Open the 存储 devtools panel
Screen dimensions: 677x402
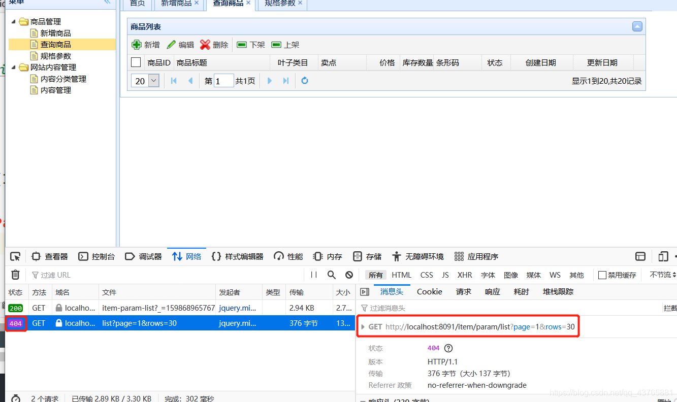coord(367,256)
